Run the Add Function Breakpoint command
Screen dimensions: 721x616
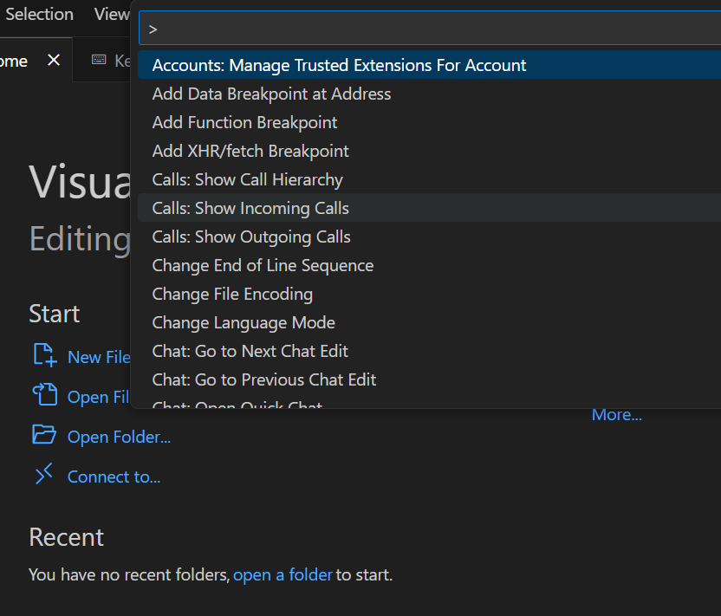244,122
